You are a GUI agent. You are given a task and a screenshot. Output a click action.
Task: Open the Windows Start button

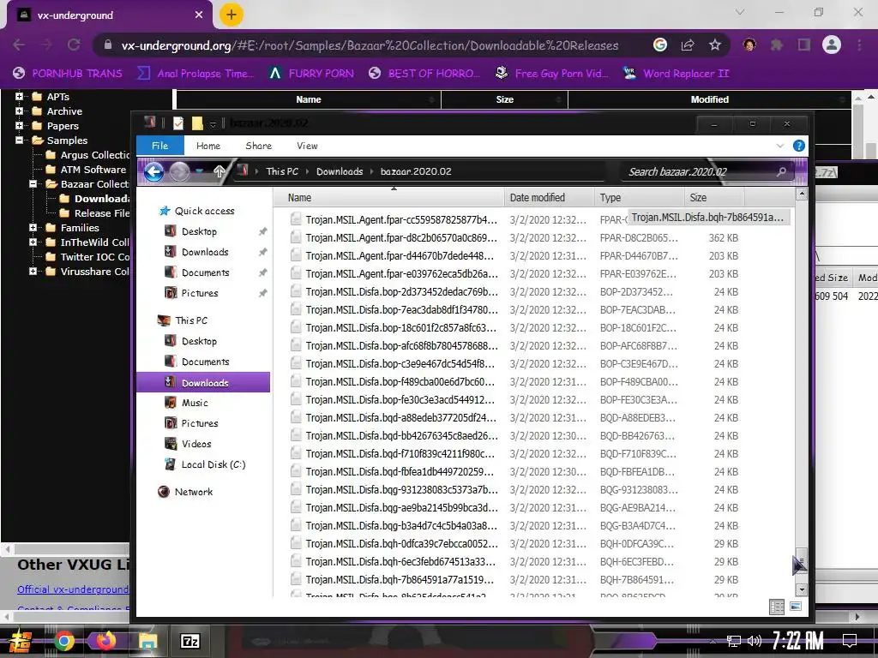click(x=20, y=641)
